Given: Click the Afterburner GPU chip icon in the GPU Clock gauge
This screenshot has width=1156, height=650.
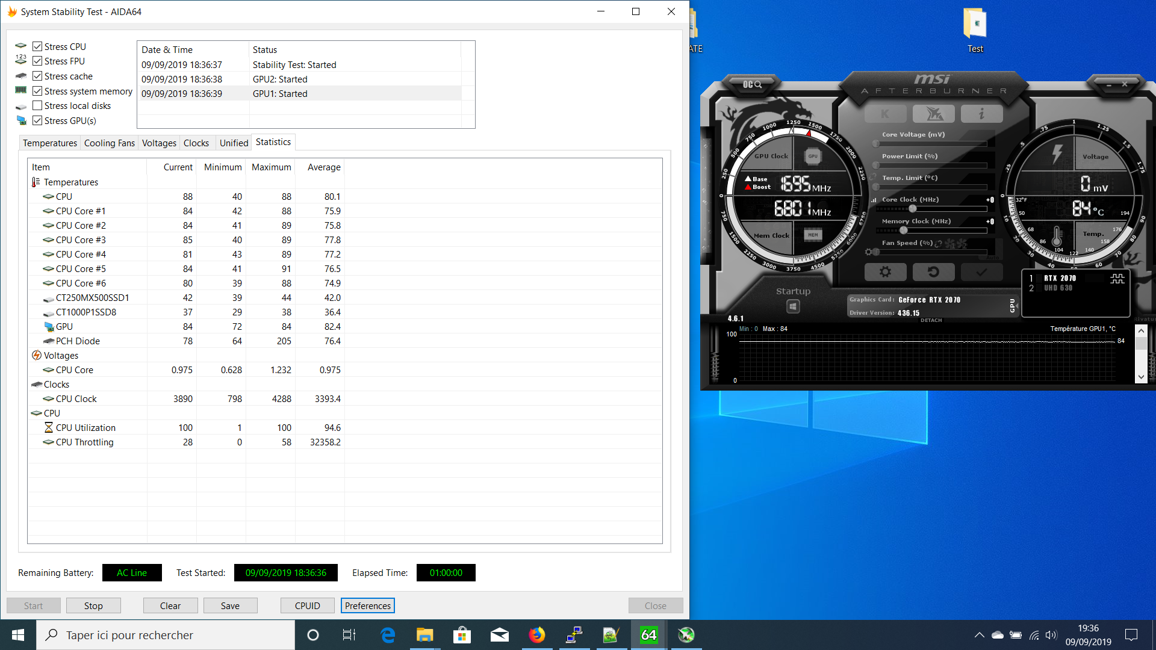Looking at the screenshot, I should click(813, 156).
